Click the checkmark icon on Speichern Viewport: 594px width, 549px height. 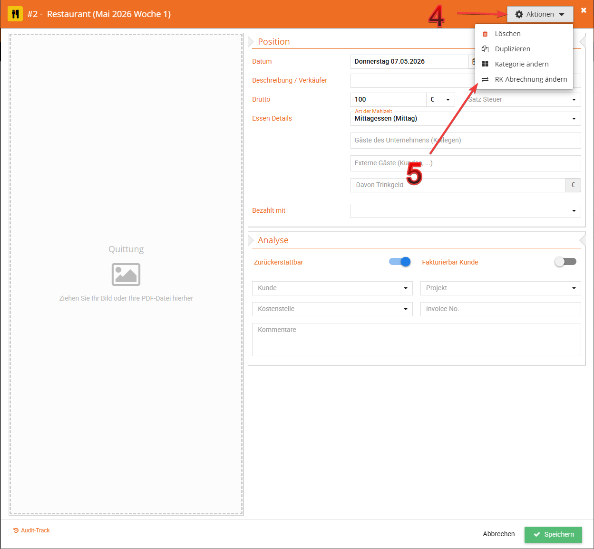click(536, 534)
